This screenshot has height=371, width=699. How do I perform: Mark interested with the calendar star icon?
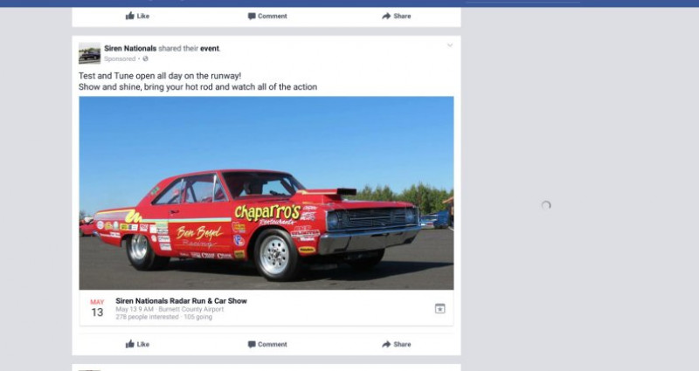click(x=440, y=308)
